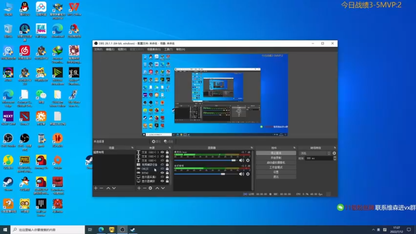Toggle lock on 文本 (GDI+) 3 source
Viewport: 416px width, 234px height.
167,152
